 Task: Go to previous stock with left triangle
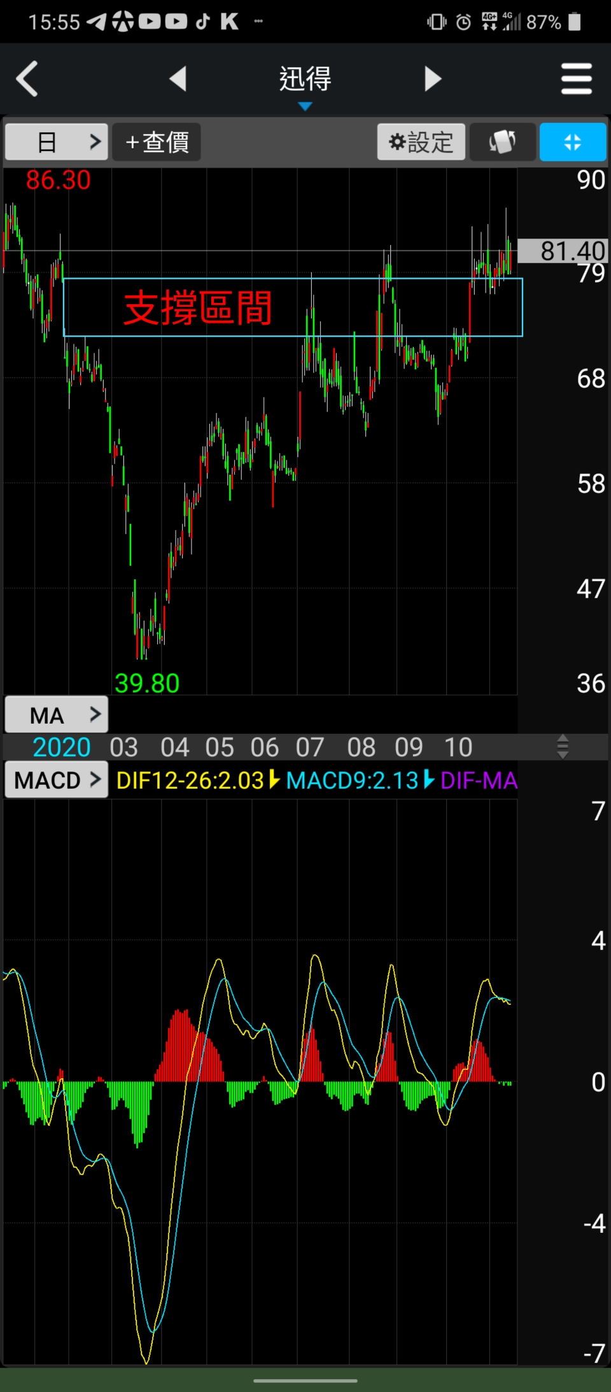click(x=178, y=79)
